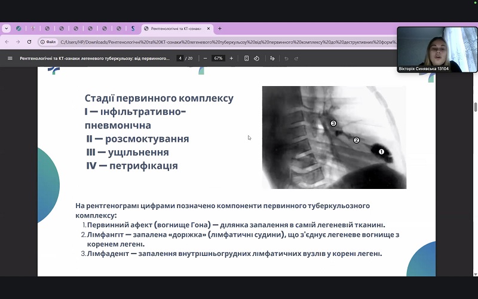The width and height of the screenshot is (478, 299).
Task: Click the fit to page icon
Action: pyautogui.click(x=247, y=58)
